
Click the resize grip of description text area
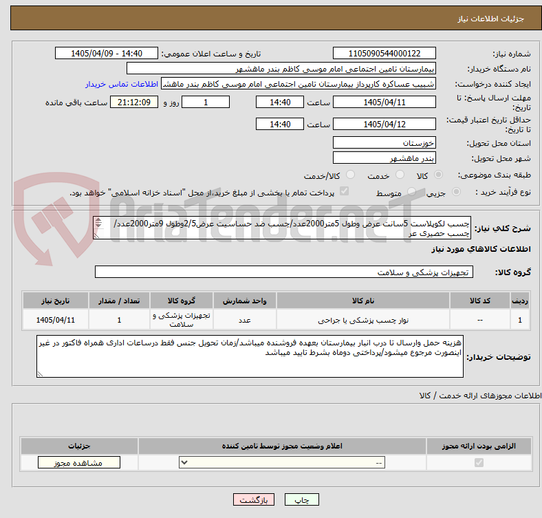click(96, 235)
